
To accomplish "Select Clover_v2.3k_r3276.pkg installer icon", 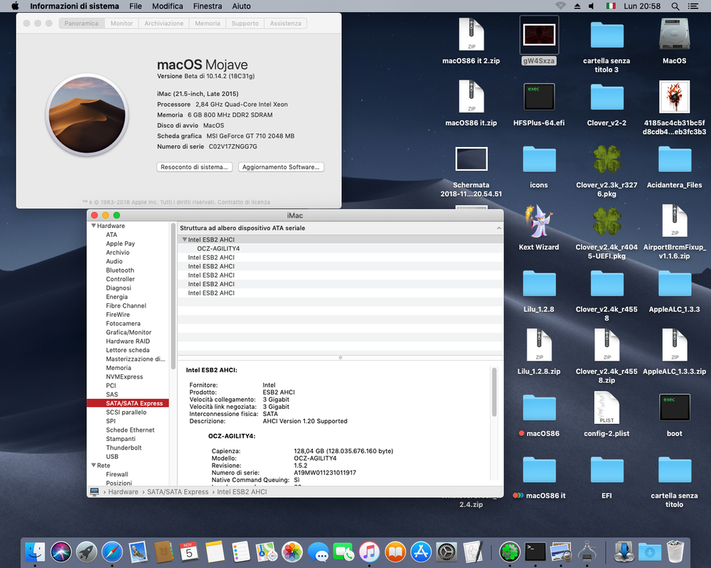I will pyautogui.click(x=606, y=160).
